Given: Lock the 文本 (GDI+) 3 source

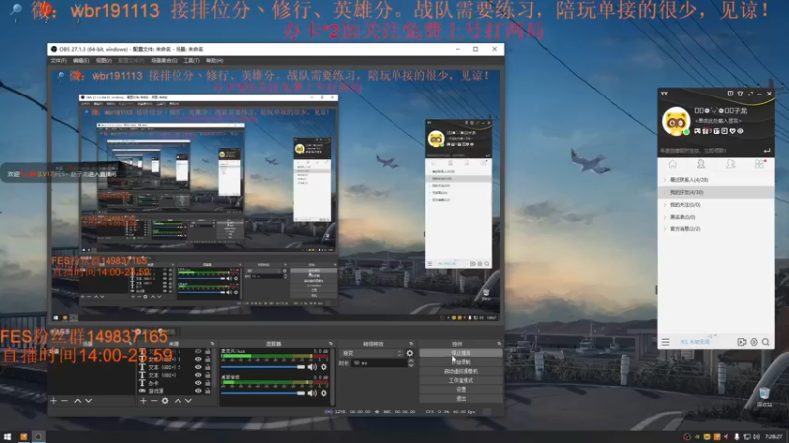Looking at the screenshot, I should tap(207, 359).
